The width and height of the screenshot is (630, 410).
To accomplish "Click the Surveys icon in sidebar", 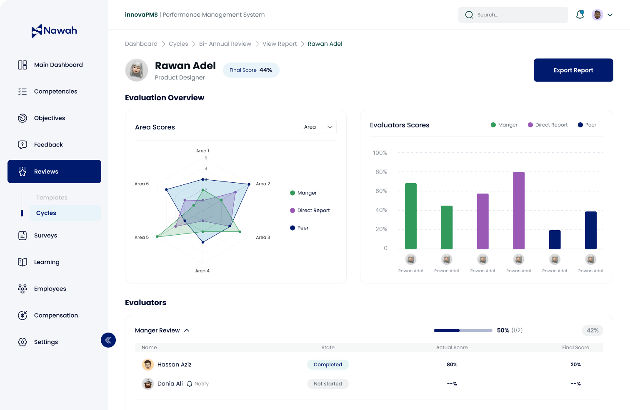I will pyautogui.click(x=22, y=236).
